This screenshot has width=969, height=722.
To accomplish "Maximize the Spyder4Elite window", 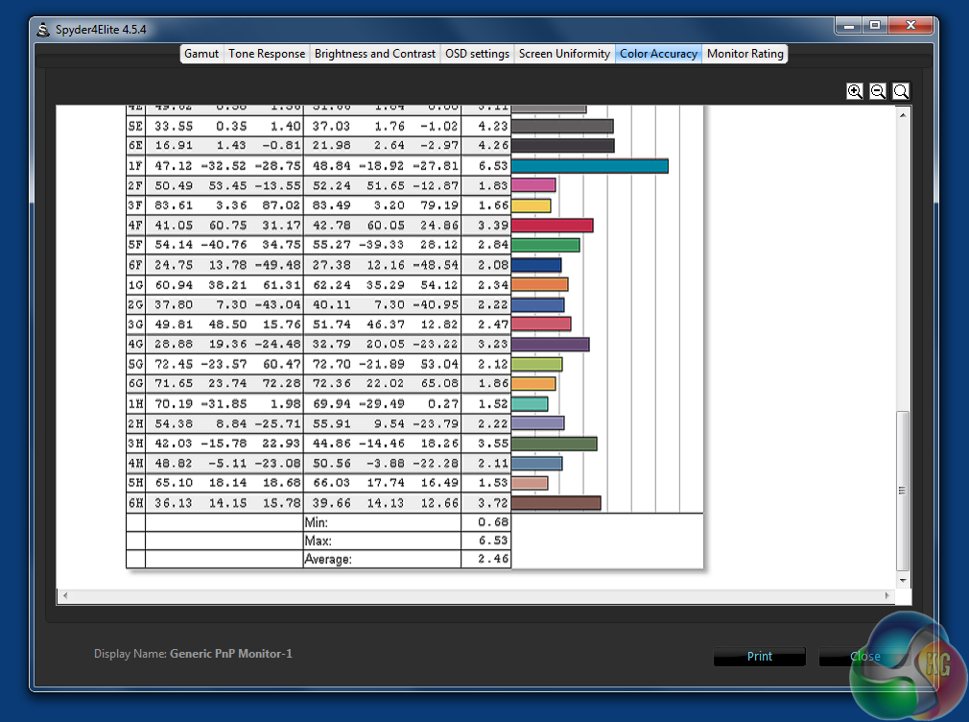I will [x=874, y=25].
